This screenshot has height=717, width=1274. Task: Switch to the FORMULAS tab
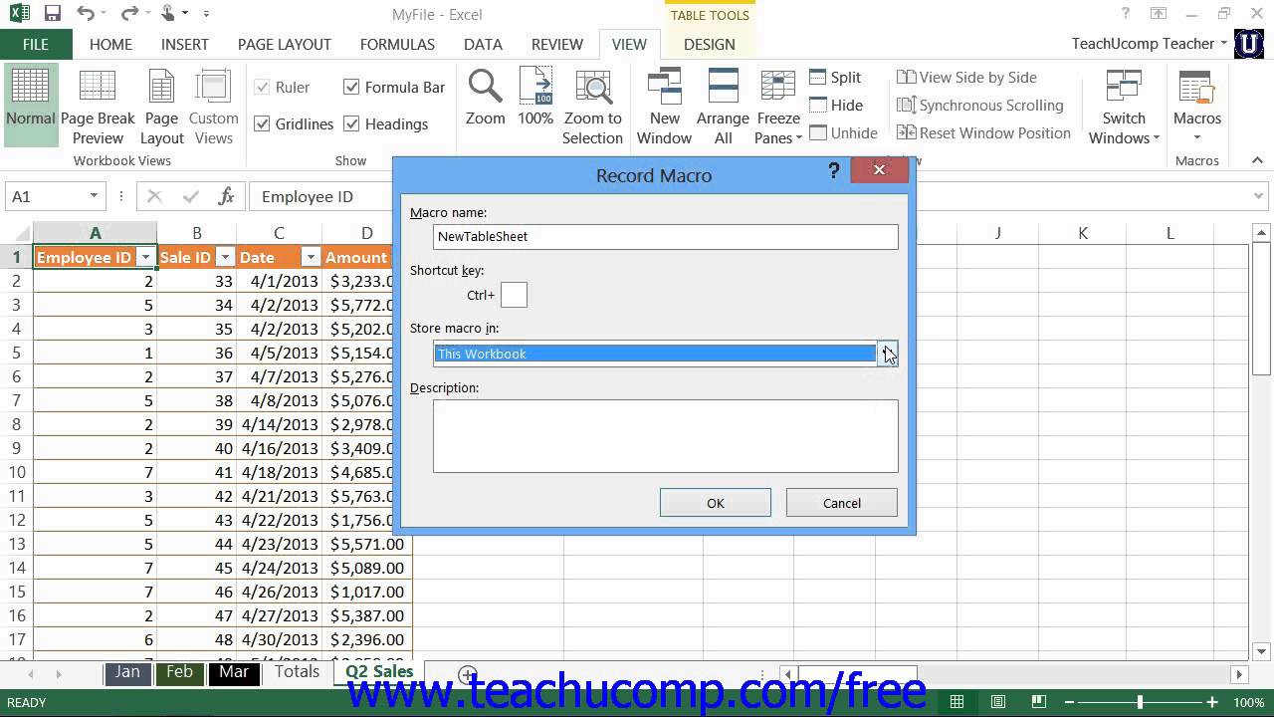point(397,44)
